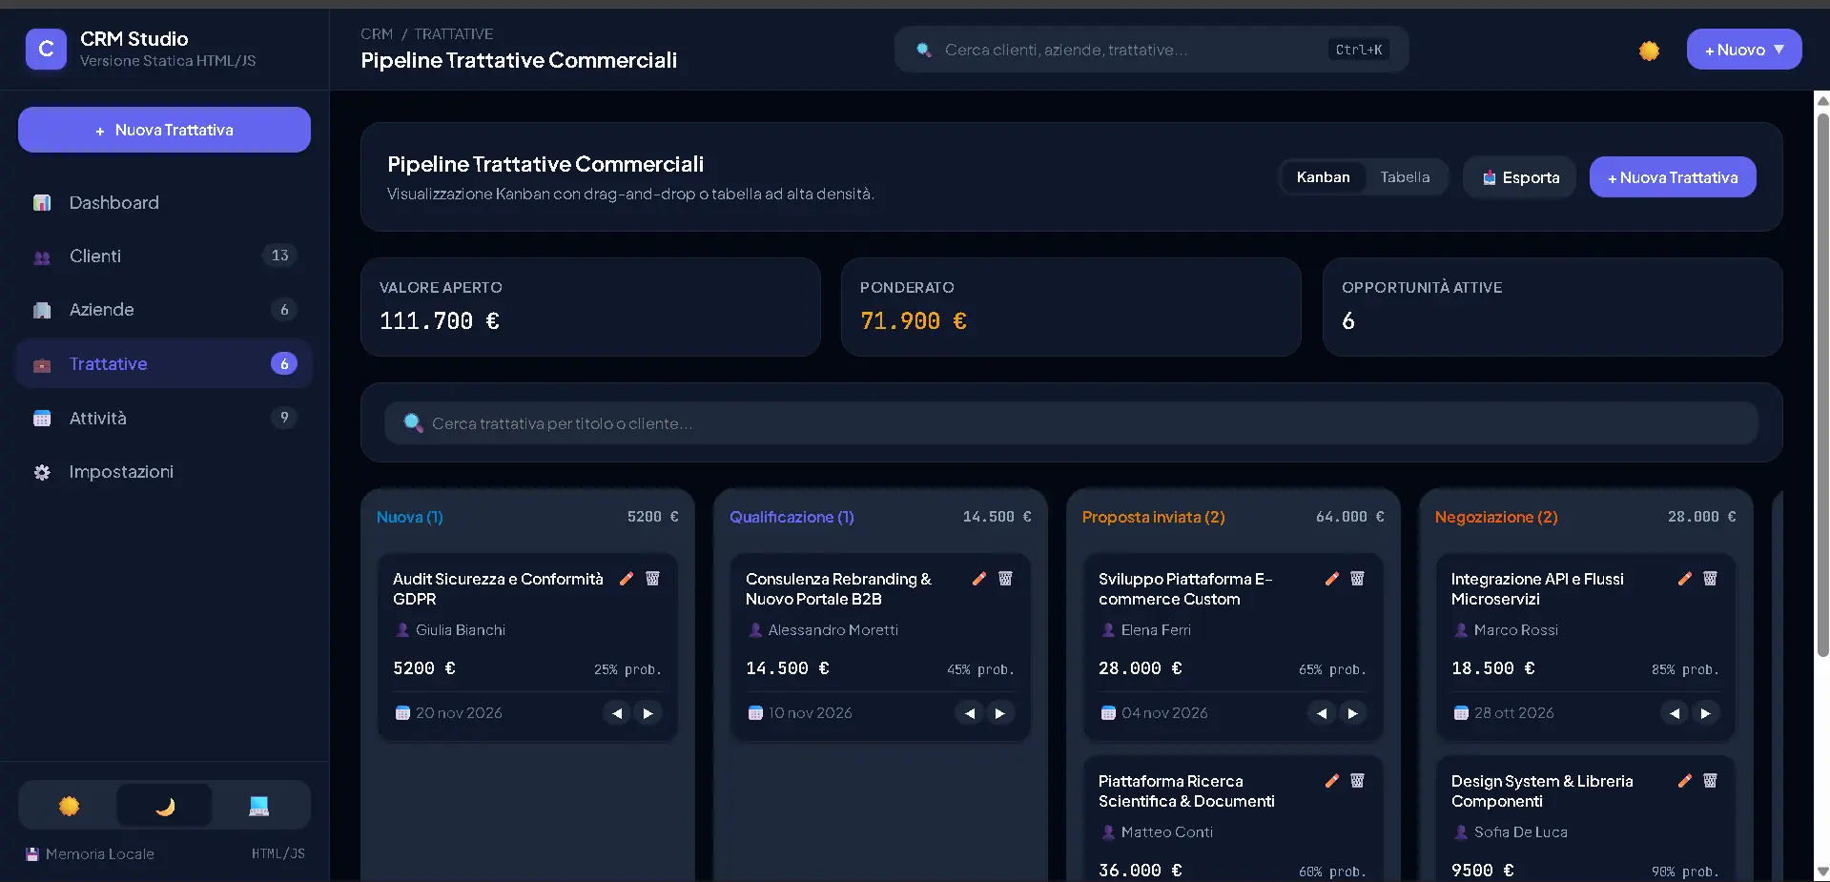Delete the Audit Sicurezza e Conformità GDPR deal
Image resolution: width=1830 pixels, height=882 pixels.
point(652,579)
